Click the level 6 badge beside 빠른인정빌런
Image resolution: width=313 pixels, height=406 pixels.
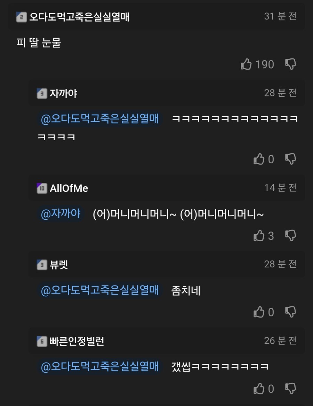(x=42, y=341)
